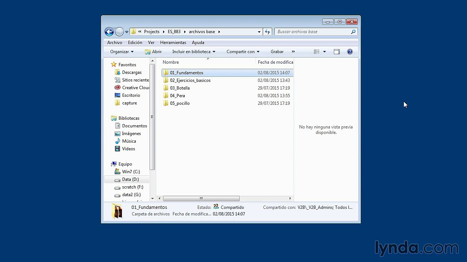Select the 01_Fundamentos folder row
Screen dimensions: 467x262
(x=227, y=73)
